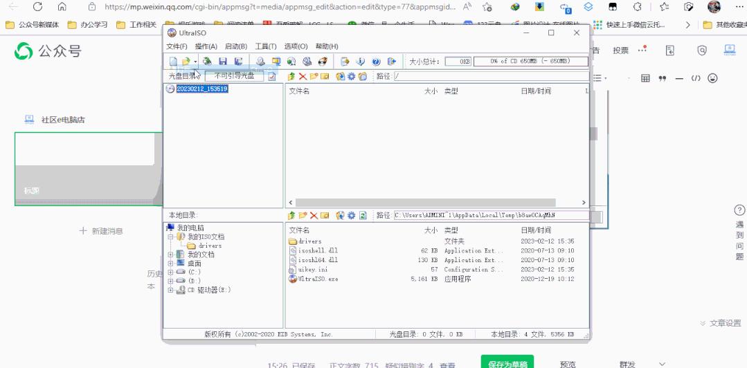Image resolution: width=747 pixels, height=368 pixels.
Task: Click the Up folder icon in 本地目录 toolbar
Action: coord(291,215)
